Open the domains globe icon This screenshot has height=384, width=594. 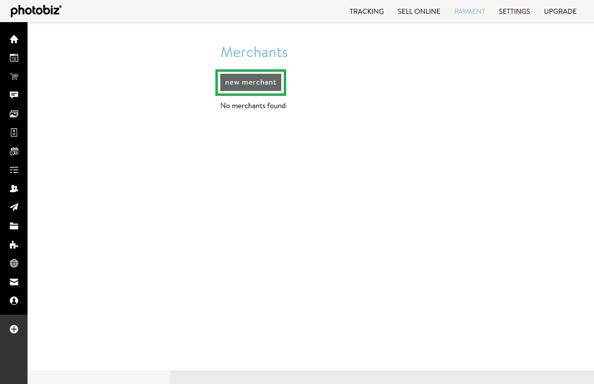(14, 263)
